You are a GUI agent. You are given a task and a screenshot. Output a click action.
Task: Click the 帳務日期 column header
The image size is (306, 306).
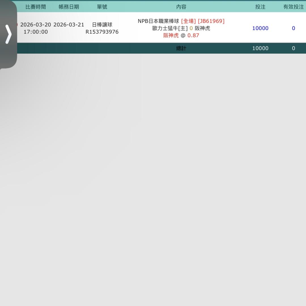69,7
